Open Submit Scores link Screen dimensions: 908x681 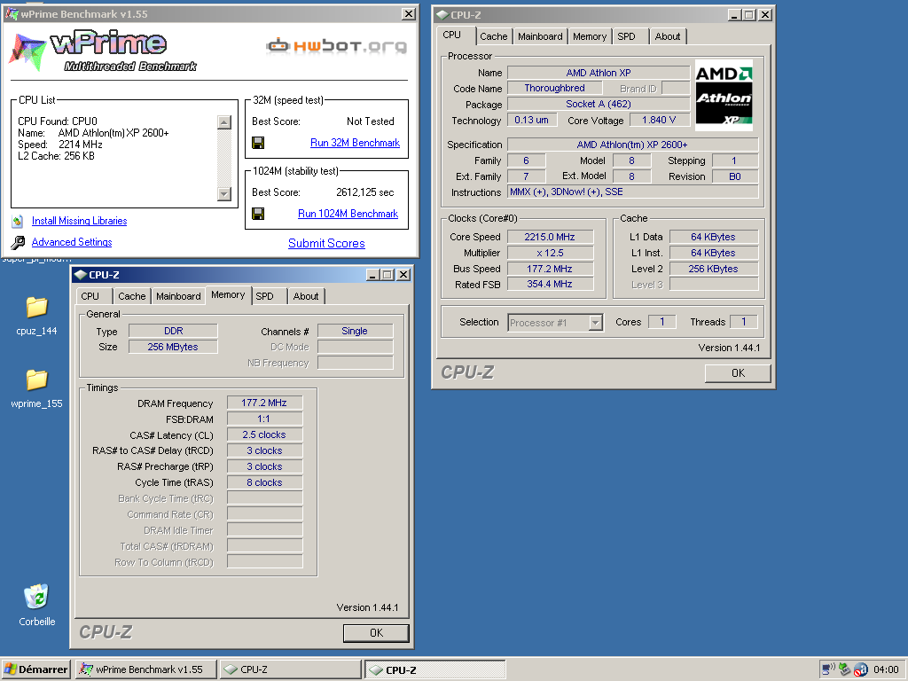[x=326, y=243]
